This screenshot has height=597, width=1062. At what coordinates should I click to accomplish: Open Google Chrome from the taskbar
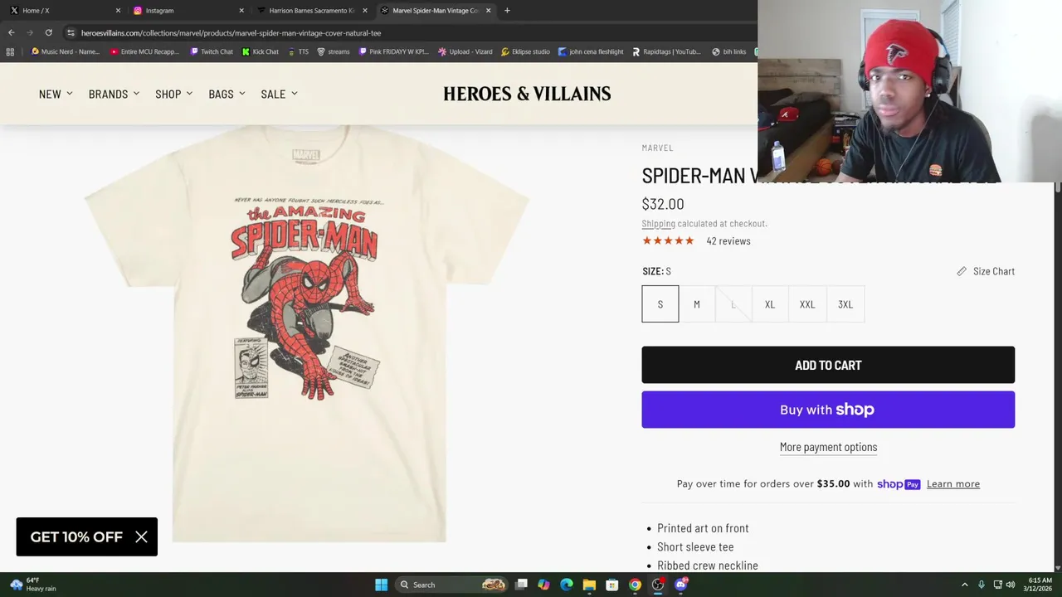(x=635, y=585)
